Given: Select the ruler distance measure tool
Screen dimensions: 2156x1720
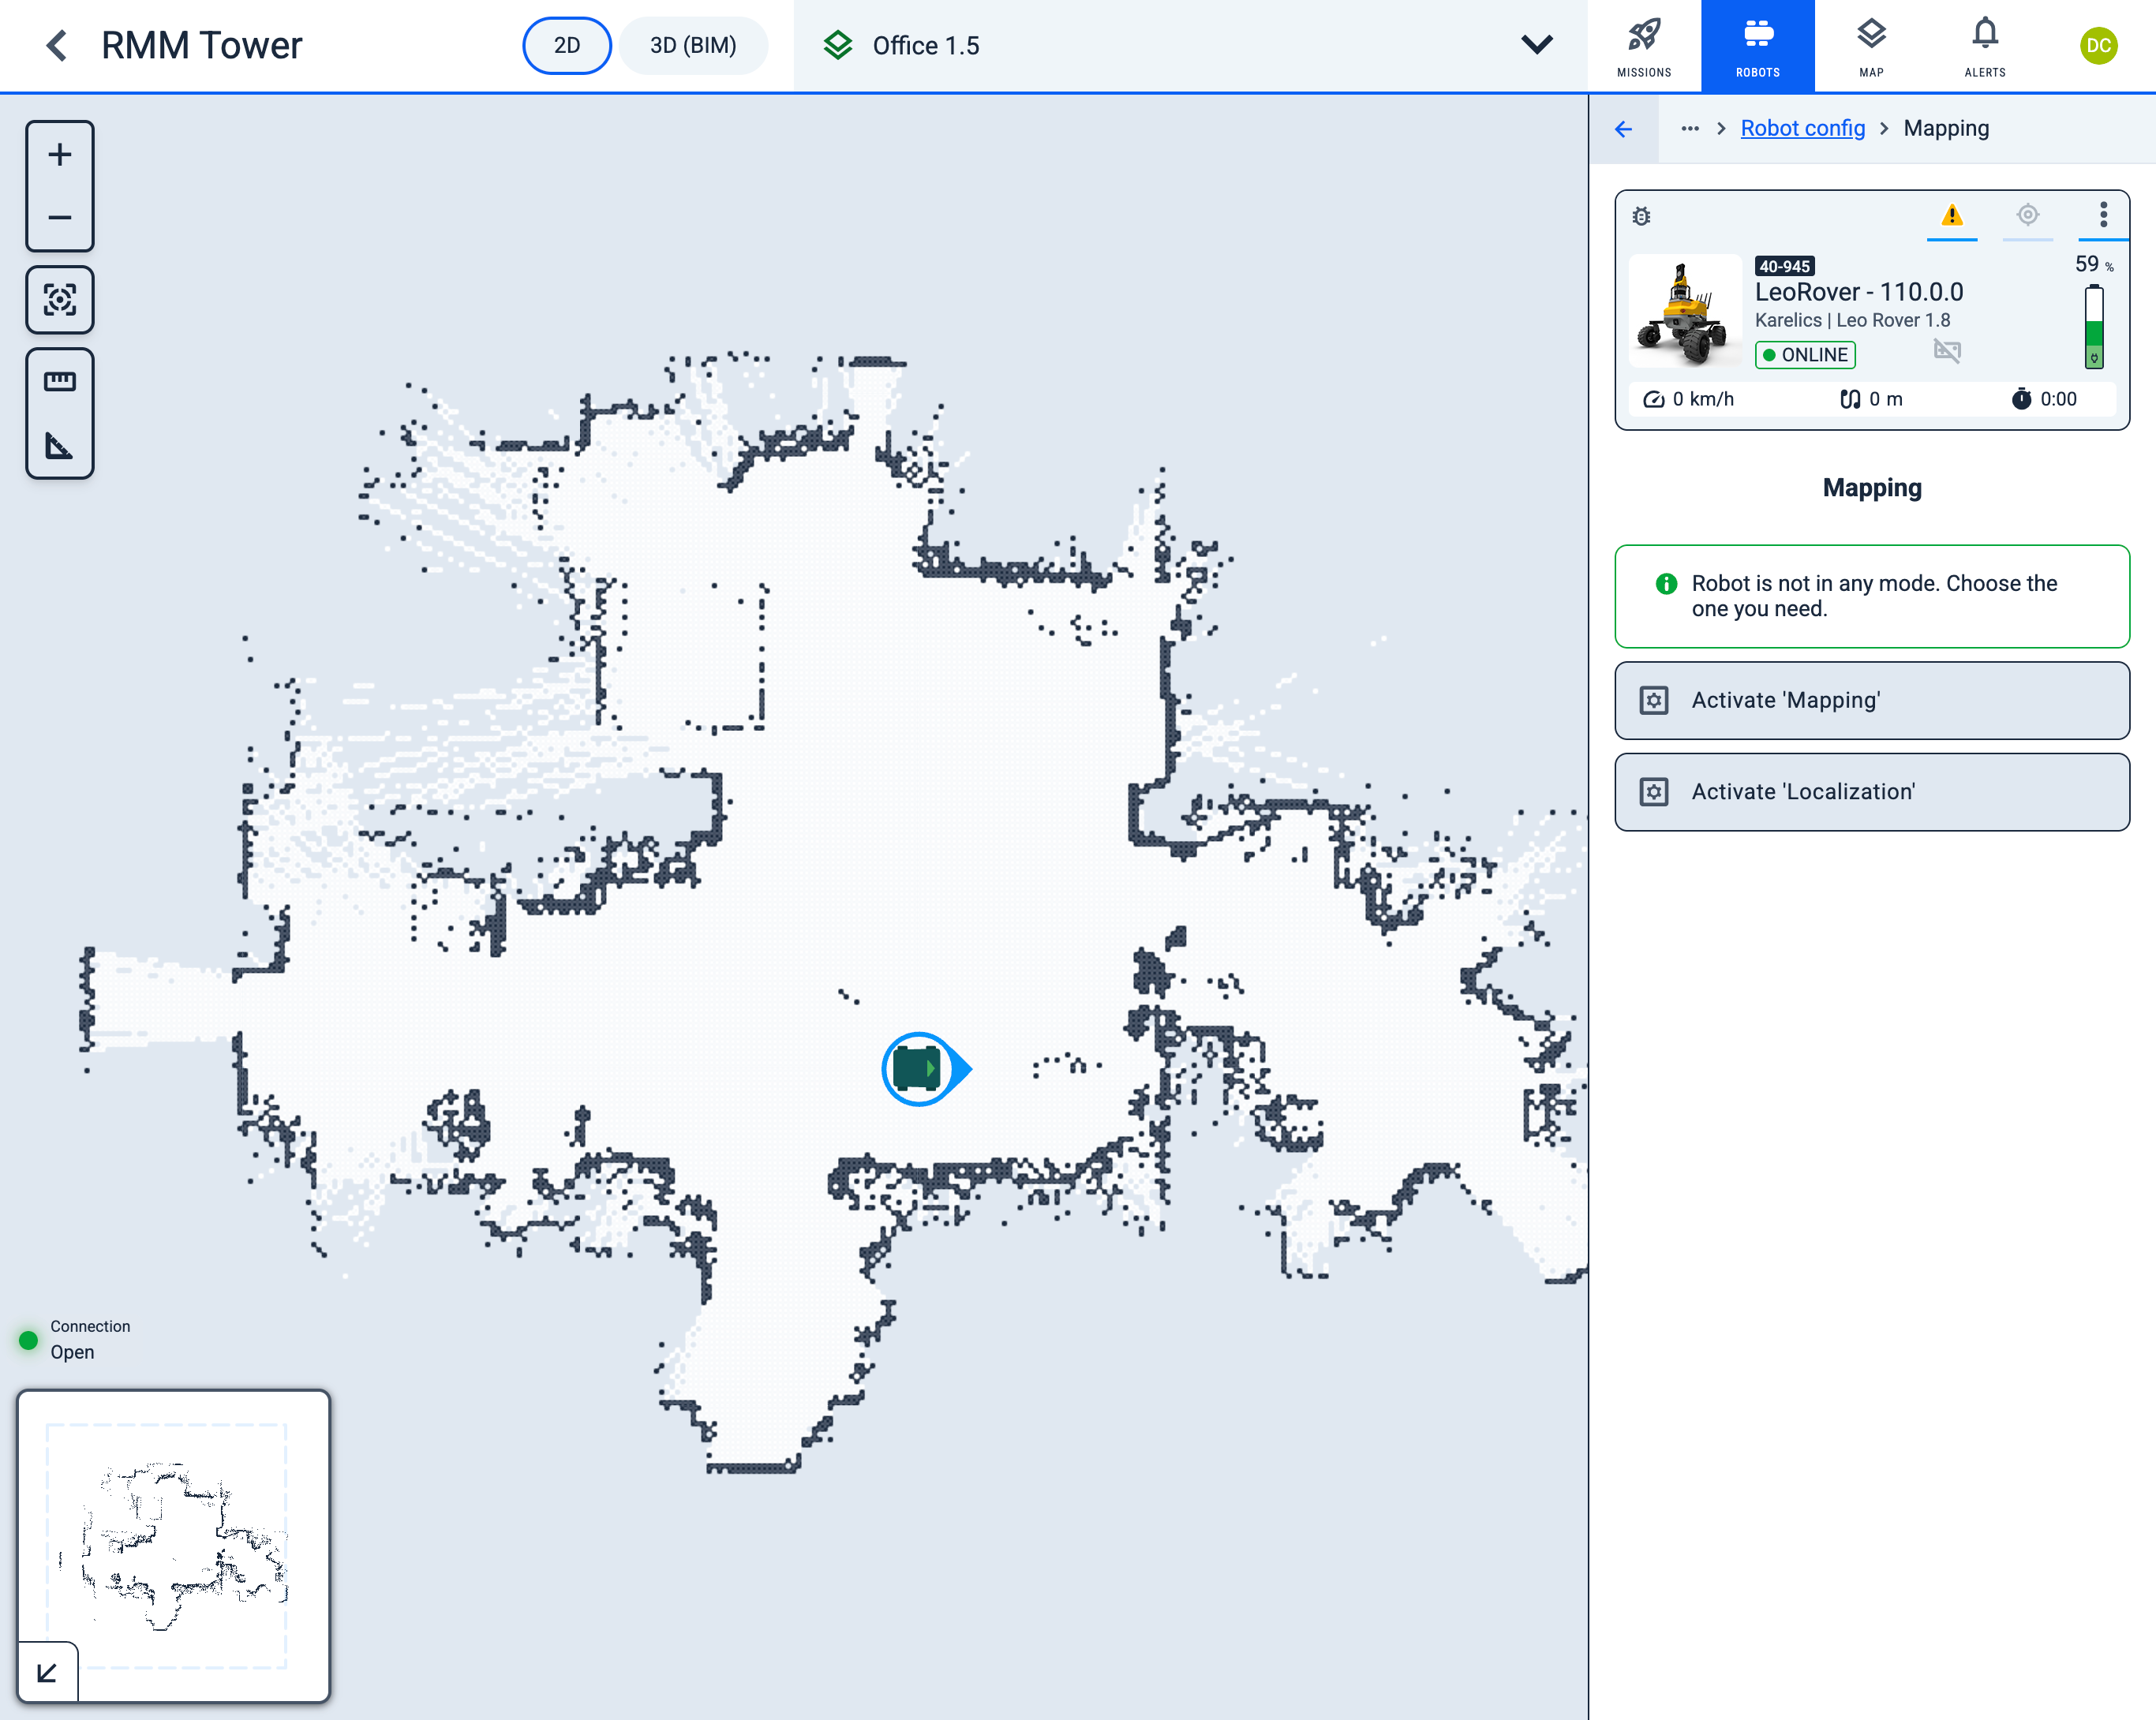Looking at the screenshot, I should click(x=60, y=381).
